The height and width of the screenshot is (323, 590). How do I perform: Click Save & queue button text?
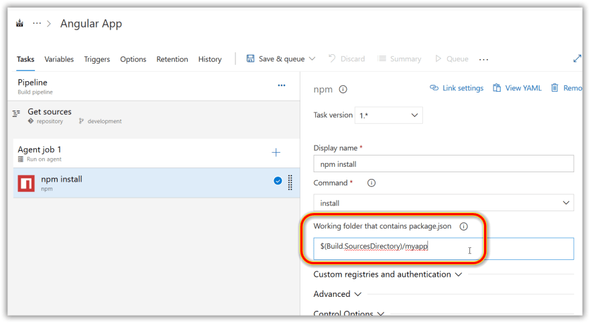click(x=282, y=59)
